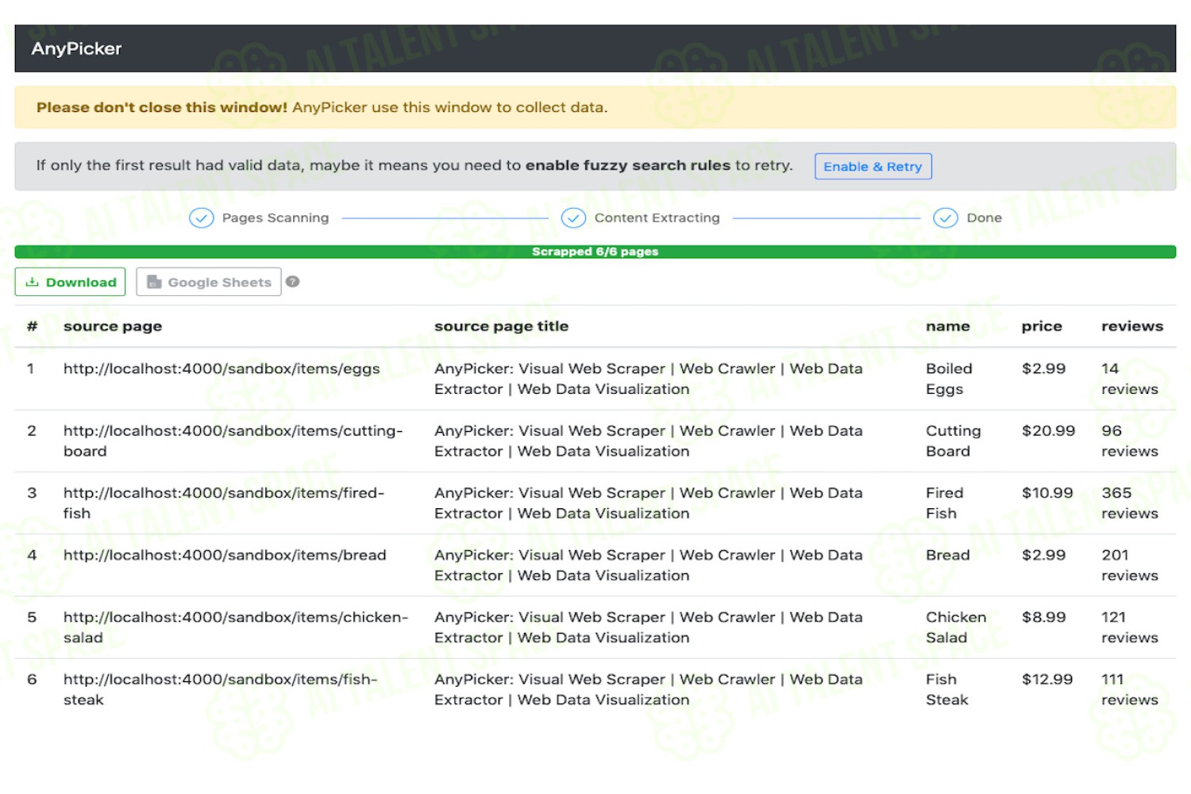The width and height of the screenshot is (1191, 794).
Task: Click the 96 reviews cell
Action: [1130, 441]
